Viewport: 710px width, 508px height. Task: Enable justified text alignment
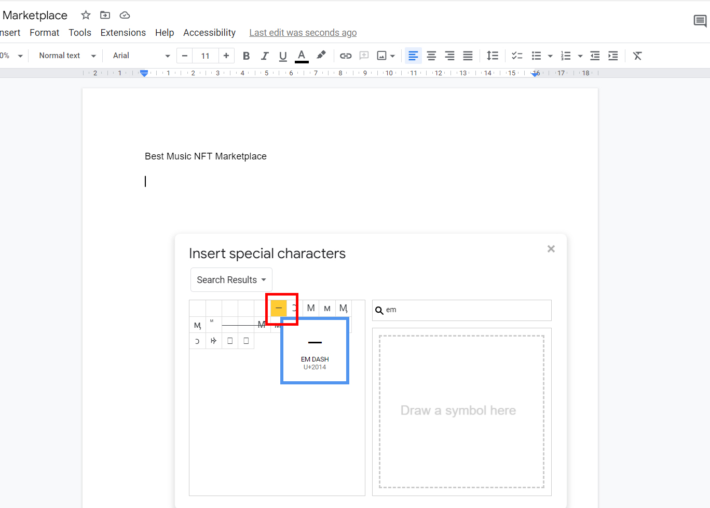pyautogui.click(x=468, y=56)
